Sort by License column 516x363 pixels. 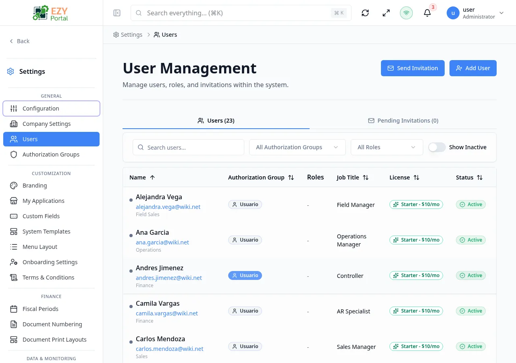click(404, 177)
